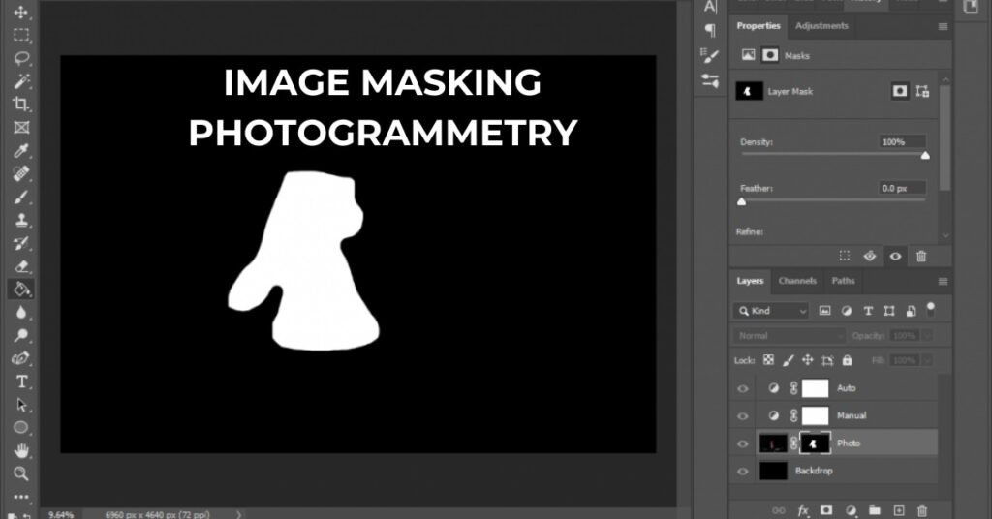Add a layer mask from Layers footer
992x519 pixels.
826,510
